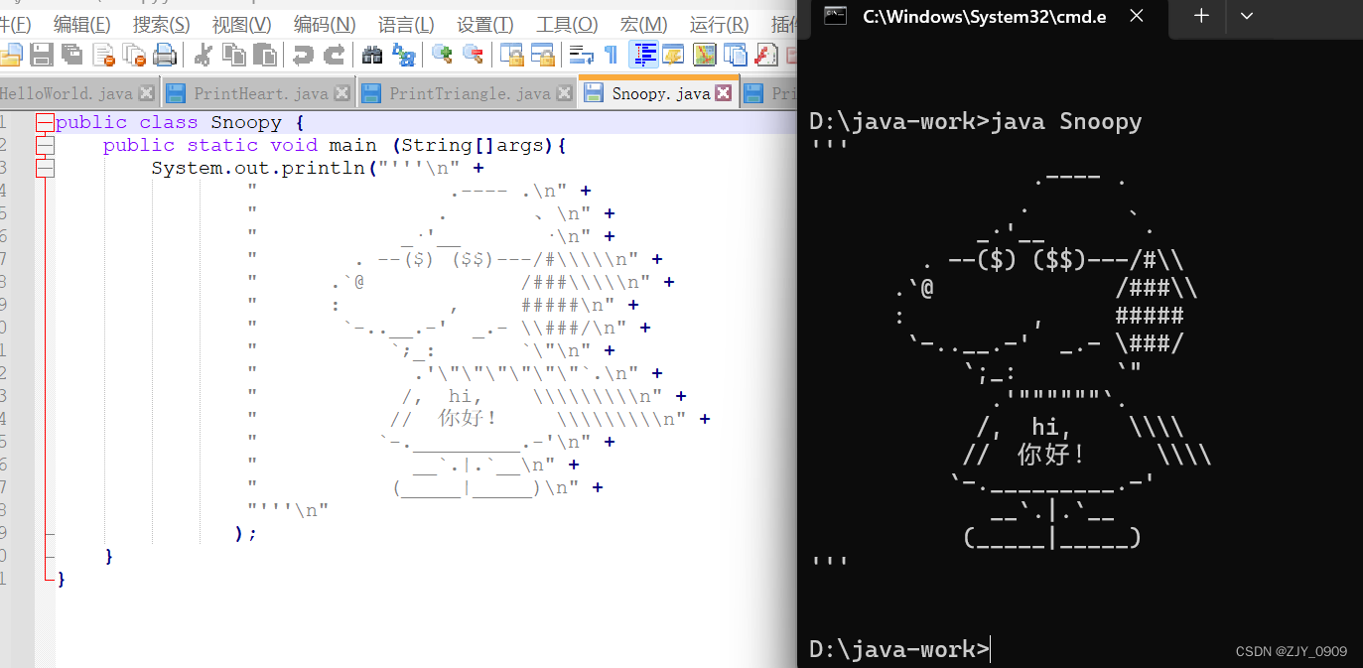
Task: Toggle synchronized vertical scrolling icon
Action: coord(512,55)
